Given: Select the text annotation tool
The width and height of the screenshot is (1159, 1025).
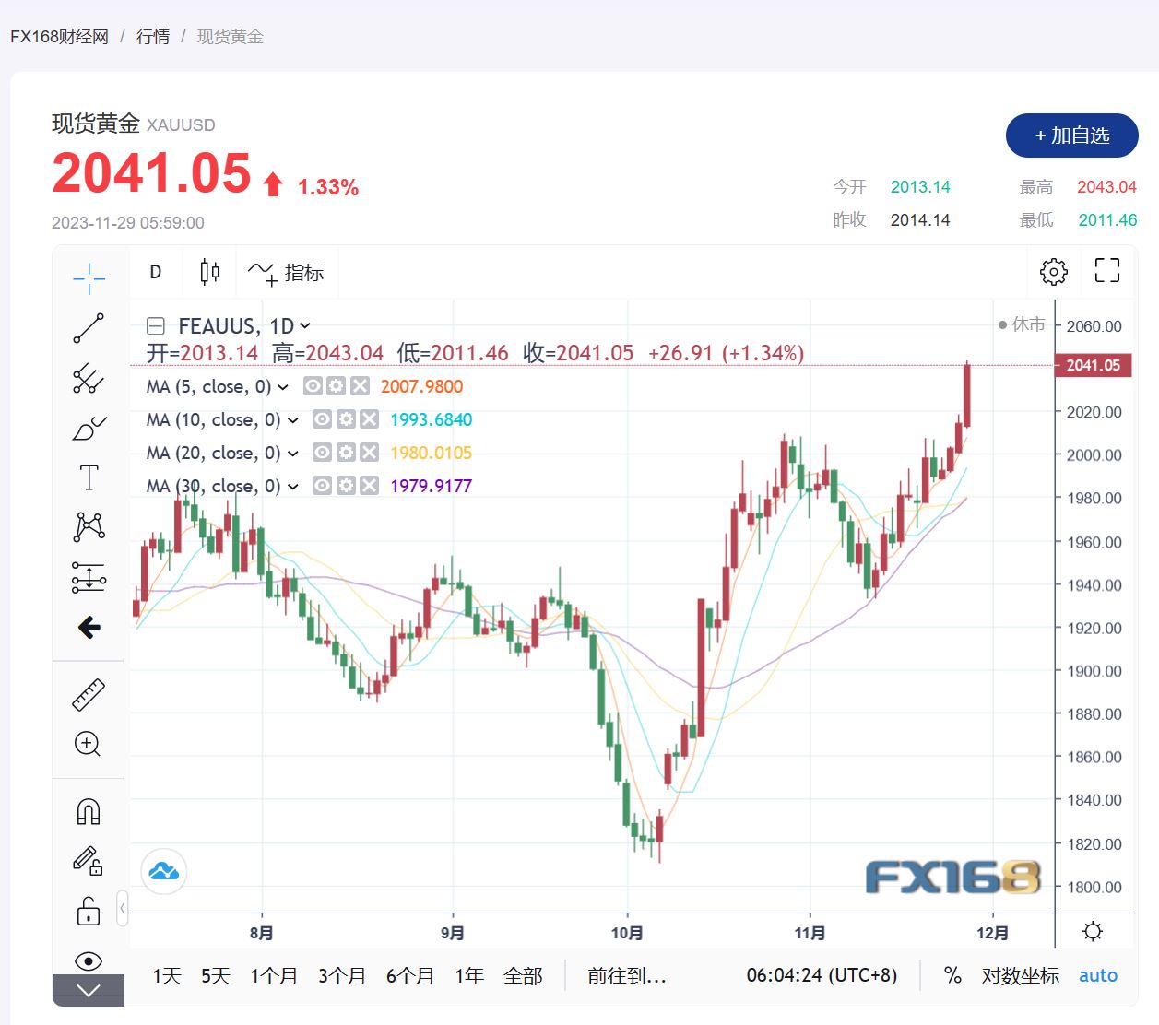Looking at the screenshot, I should pos(89,477).
